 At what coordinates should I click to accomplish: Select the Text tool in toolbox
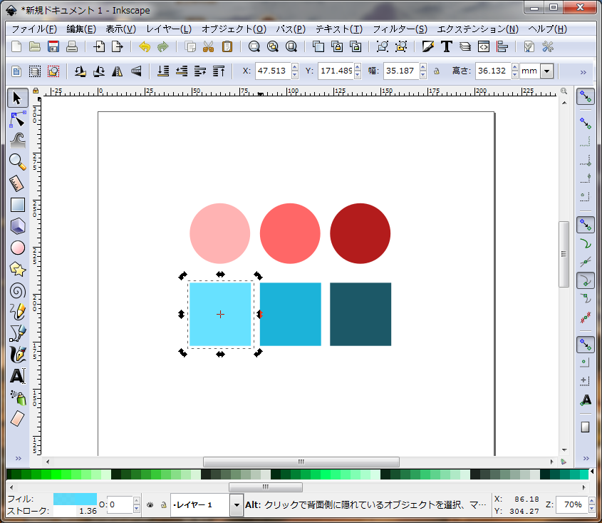(17, 376)
